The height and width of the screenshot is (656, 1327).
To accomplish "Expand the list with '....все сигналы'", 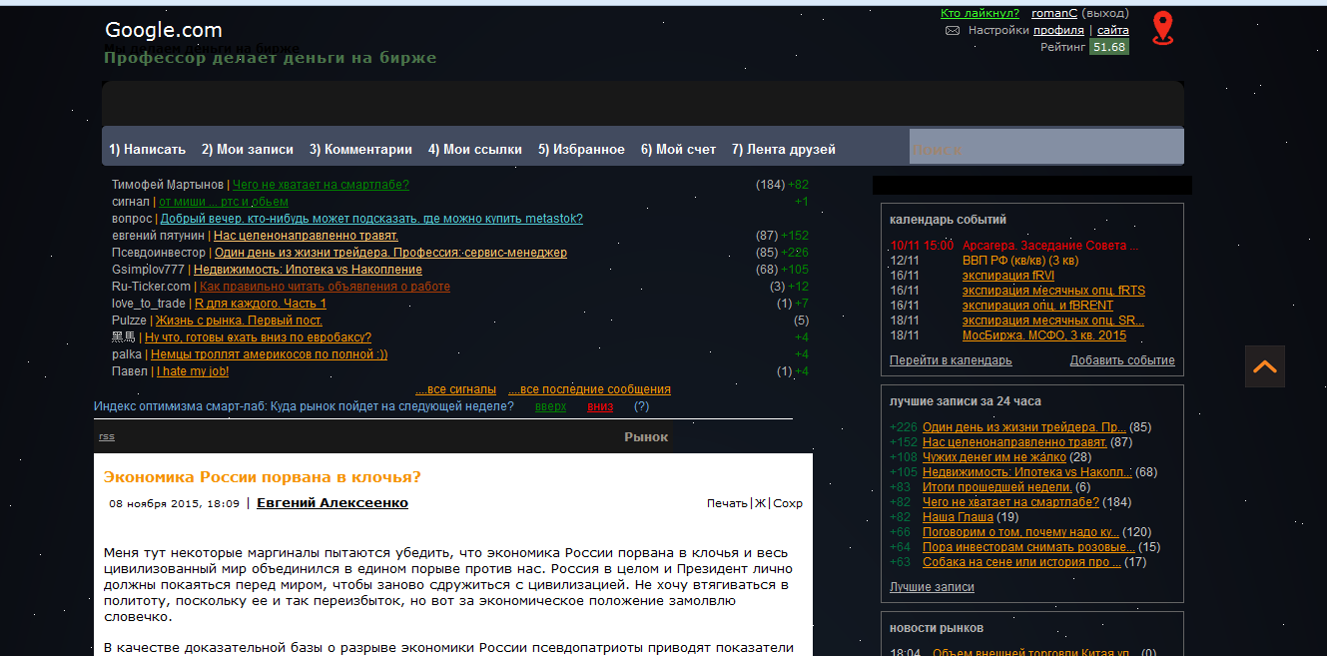I will point(455,389).
